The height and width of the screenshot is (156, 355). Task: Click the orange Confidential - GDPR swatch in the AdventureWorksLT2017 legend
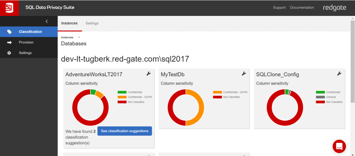[122, 97]
